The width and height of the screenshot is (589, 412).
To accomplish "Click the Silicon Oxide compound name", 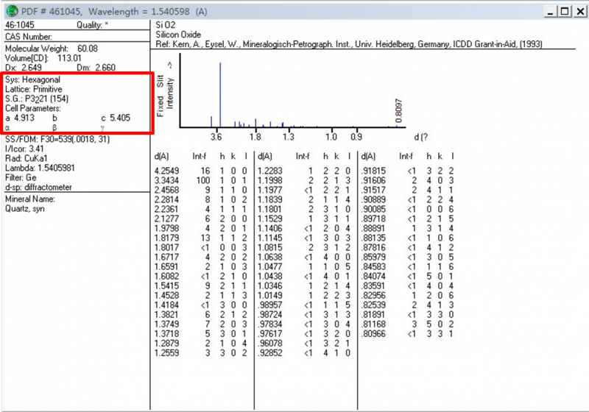I will click(x=178, y=35).
